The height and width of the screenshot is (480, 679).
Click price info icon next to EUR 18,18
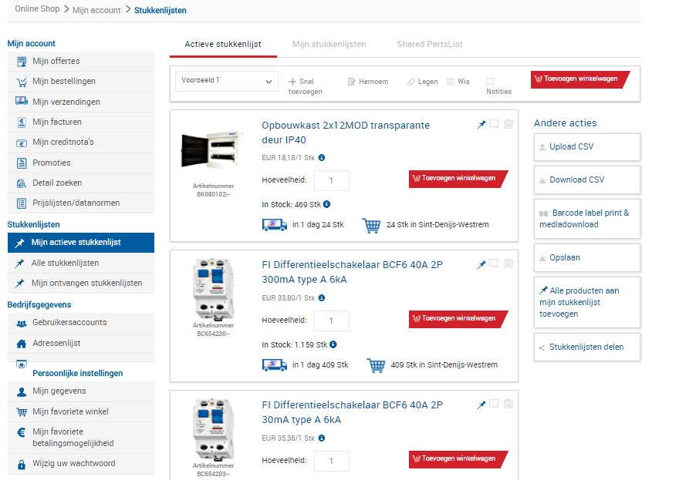[x=322, y=158]
